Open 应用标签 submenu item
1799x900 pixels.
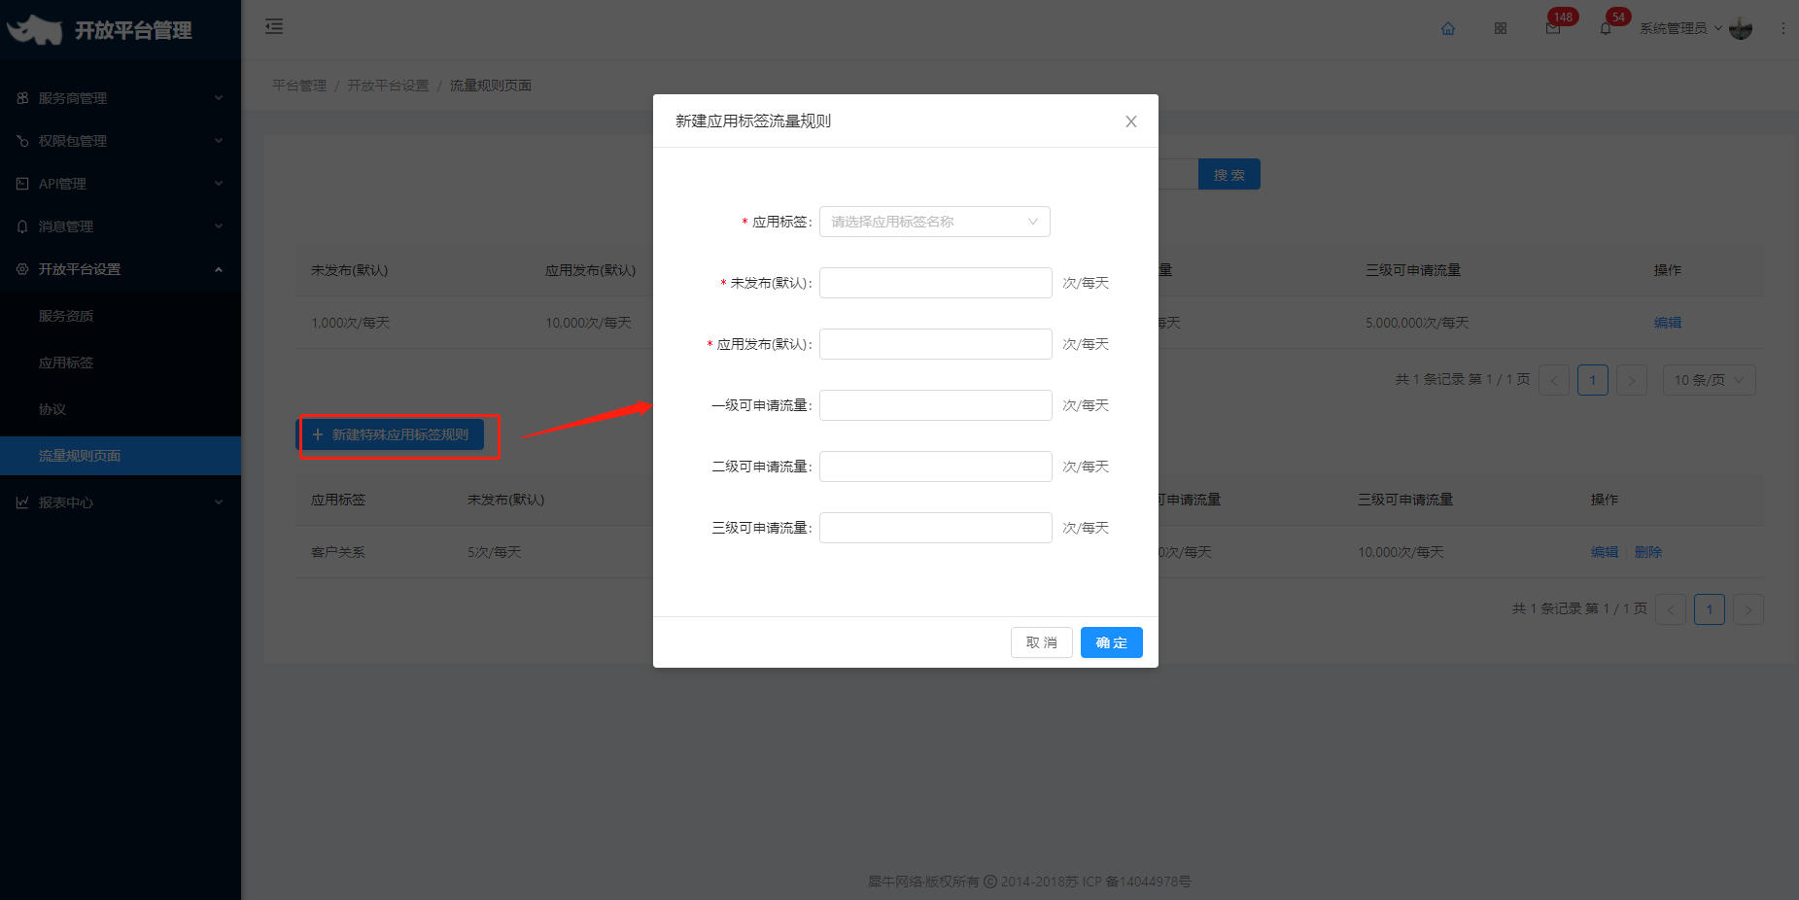coord(121,363)
